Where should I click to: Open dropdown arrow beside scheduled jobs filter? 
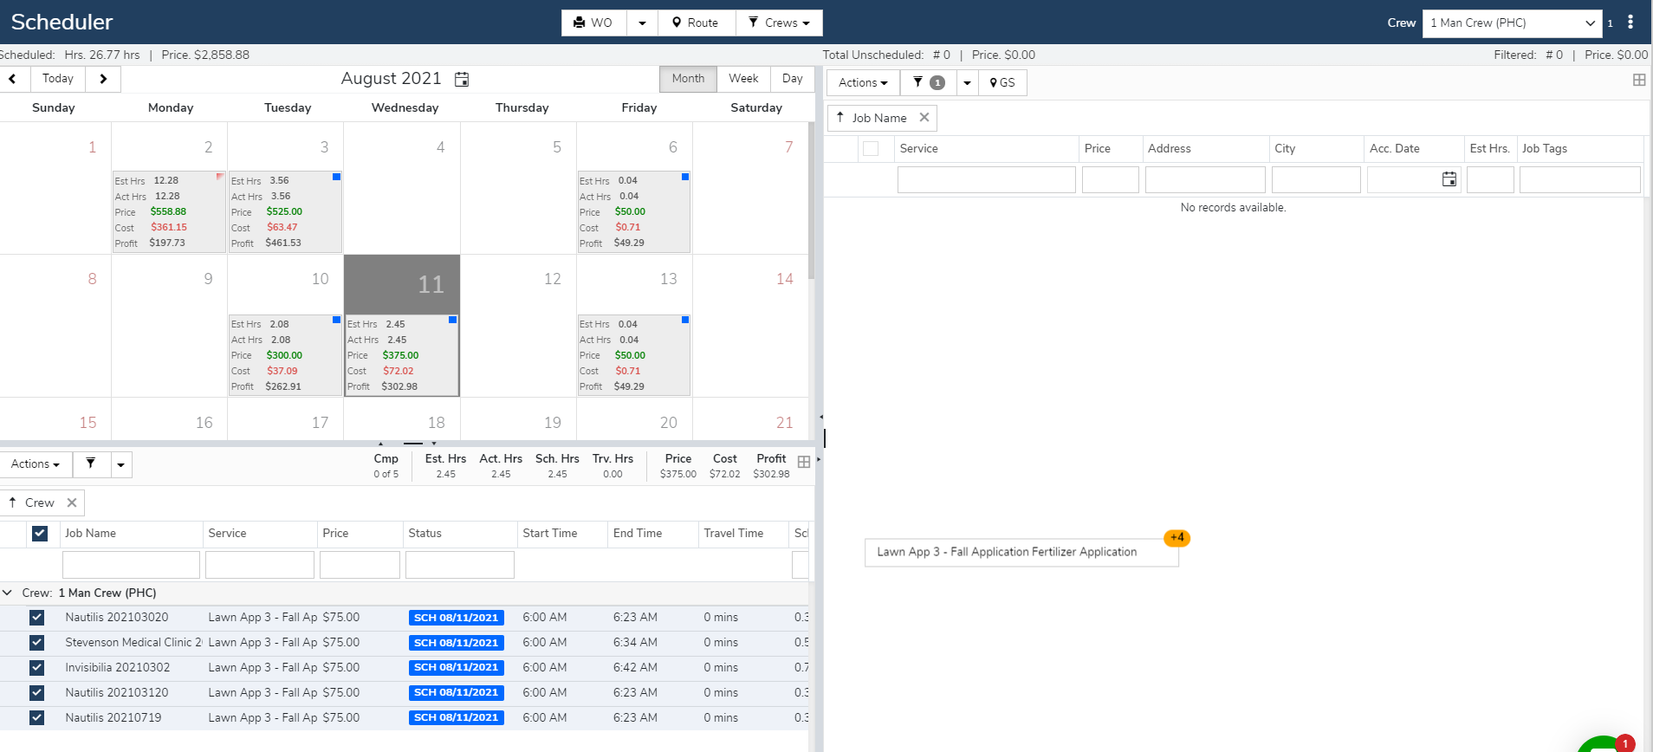120,464
